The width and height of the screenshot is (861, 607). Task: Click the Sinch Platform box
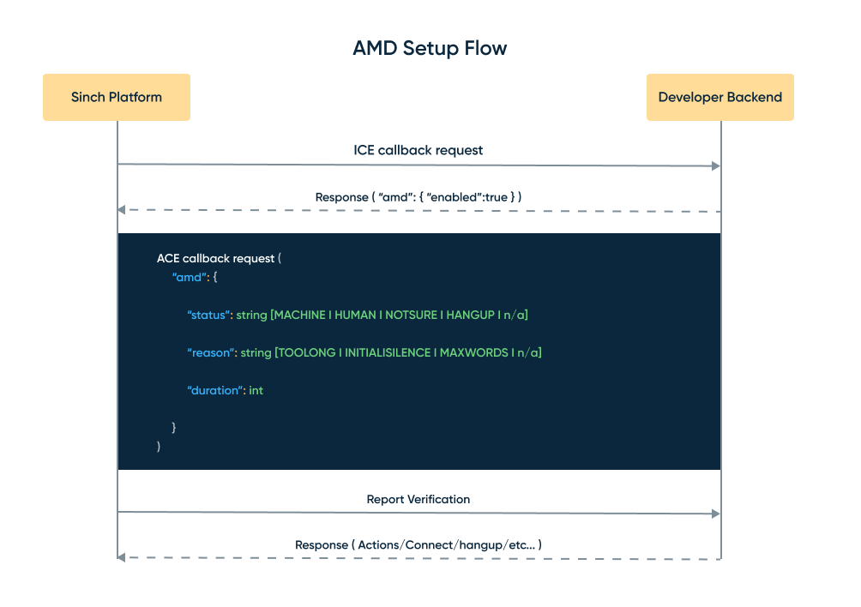point(116,97)
